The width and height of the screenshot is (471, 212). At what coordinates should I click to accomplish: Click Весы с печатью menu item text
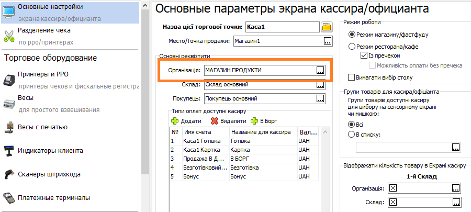(x=43, y=127)
